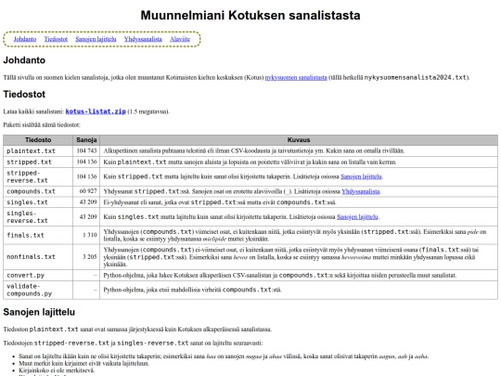The image size is (501, 376).
Task: Jump to Tiedostot section link
Action: 56,39
